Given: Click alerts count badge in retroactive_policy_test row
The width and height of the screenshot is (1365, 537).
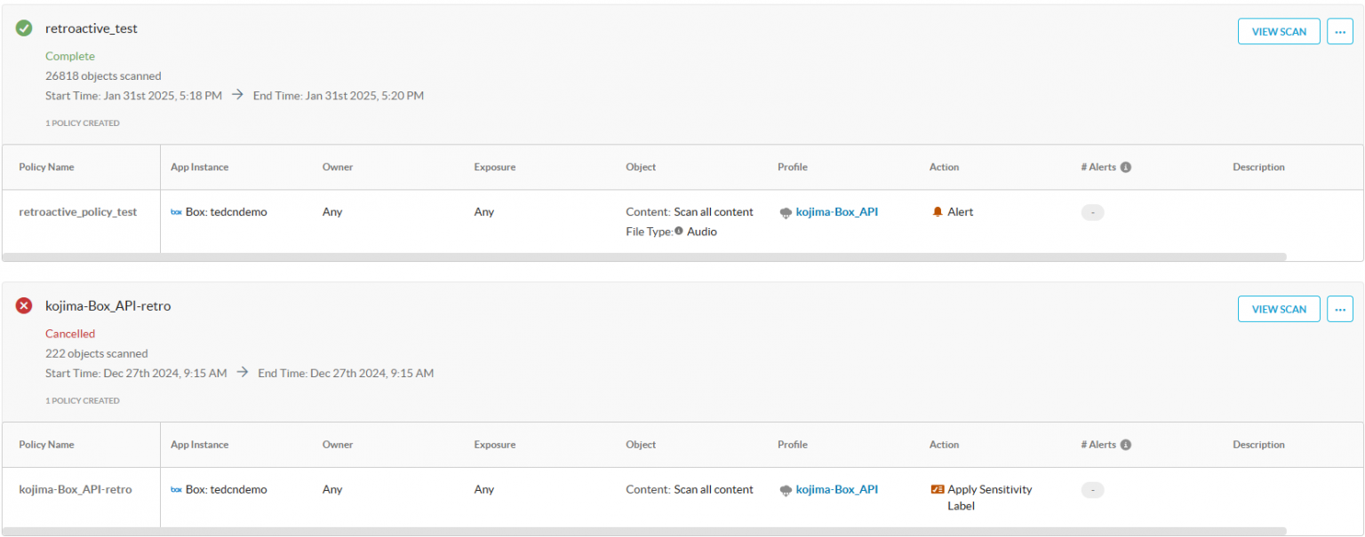Looking at the screenshot, I should [1092, 213].
